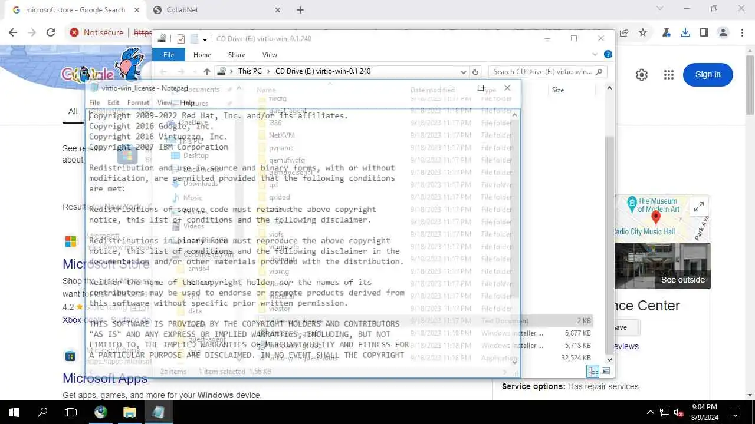Select All search filter
The width and height of the screenshot is (755, 424).
[73, 111]
